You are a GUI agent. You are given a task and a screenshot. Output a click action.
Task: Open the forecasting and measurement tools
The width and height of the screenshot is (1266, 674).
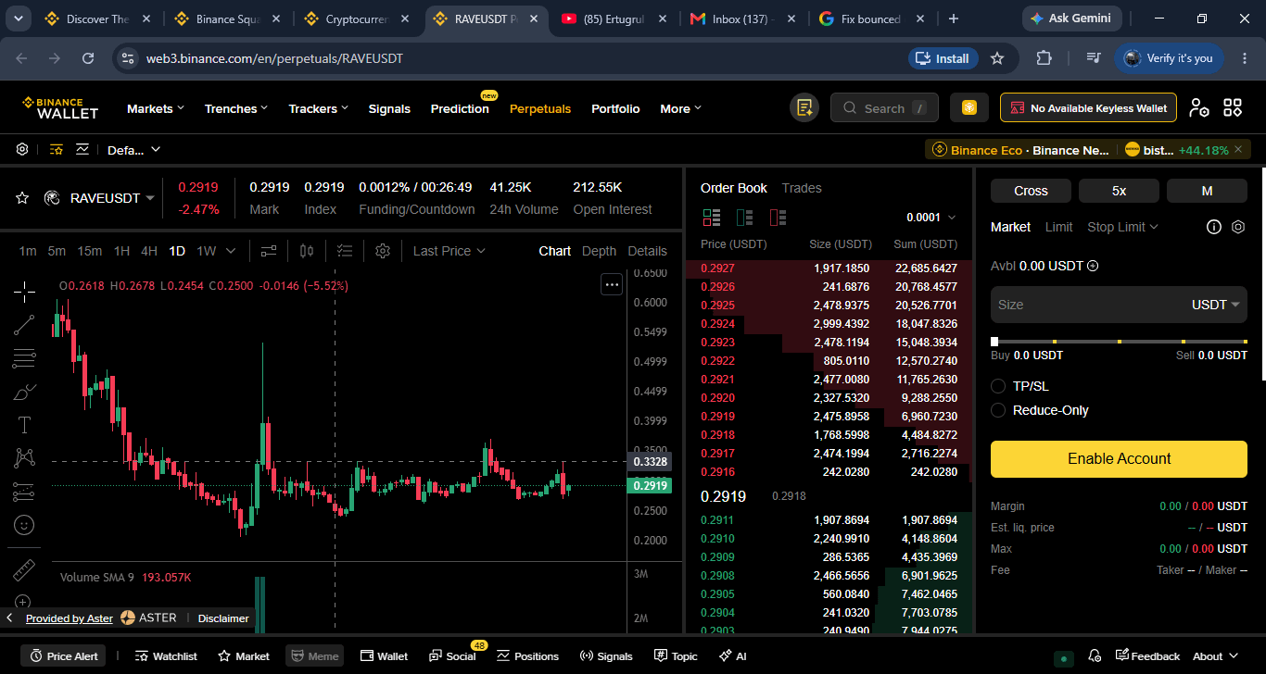click(24, 491)
